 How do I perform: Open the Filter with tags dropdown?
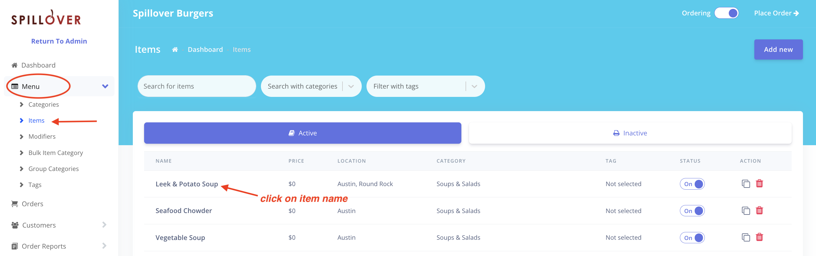click(x=425, y=86)
